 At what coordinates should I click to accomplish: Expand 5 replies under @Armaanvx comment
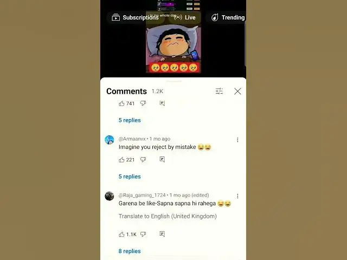130,177
